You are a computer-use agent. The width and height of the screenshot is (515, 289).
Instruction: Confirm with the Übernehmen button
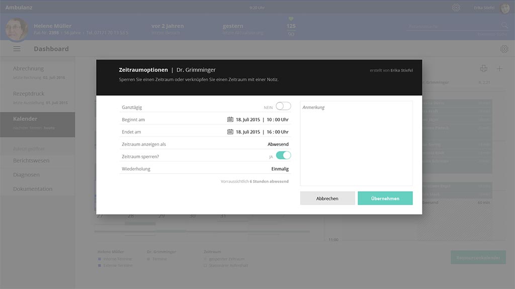coord(385,198)
